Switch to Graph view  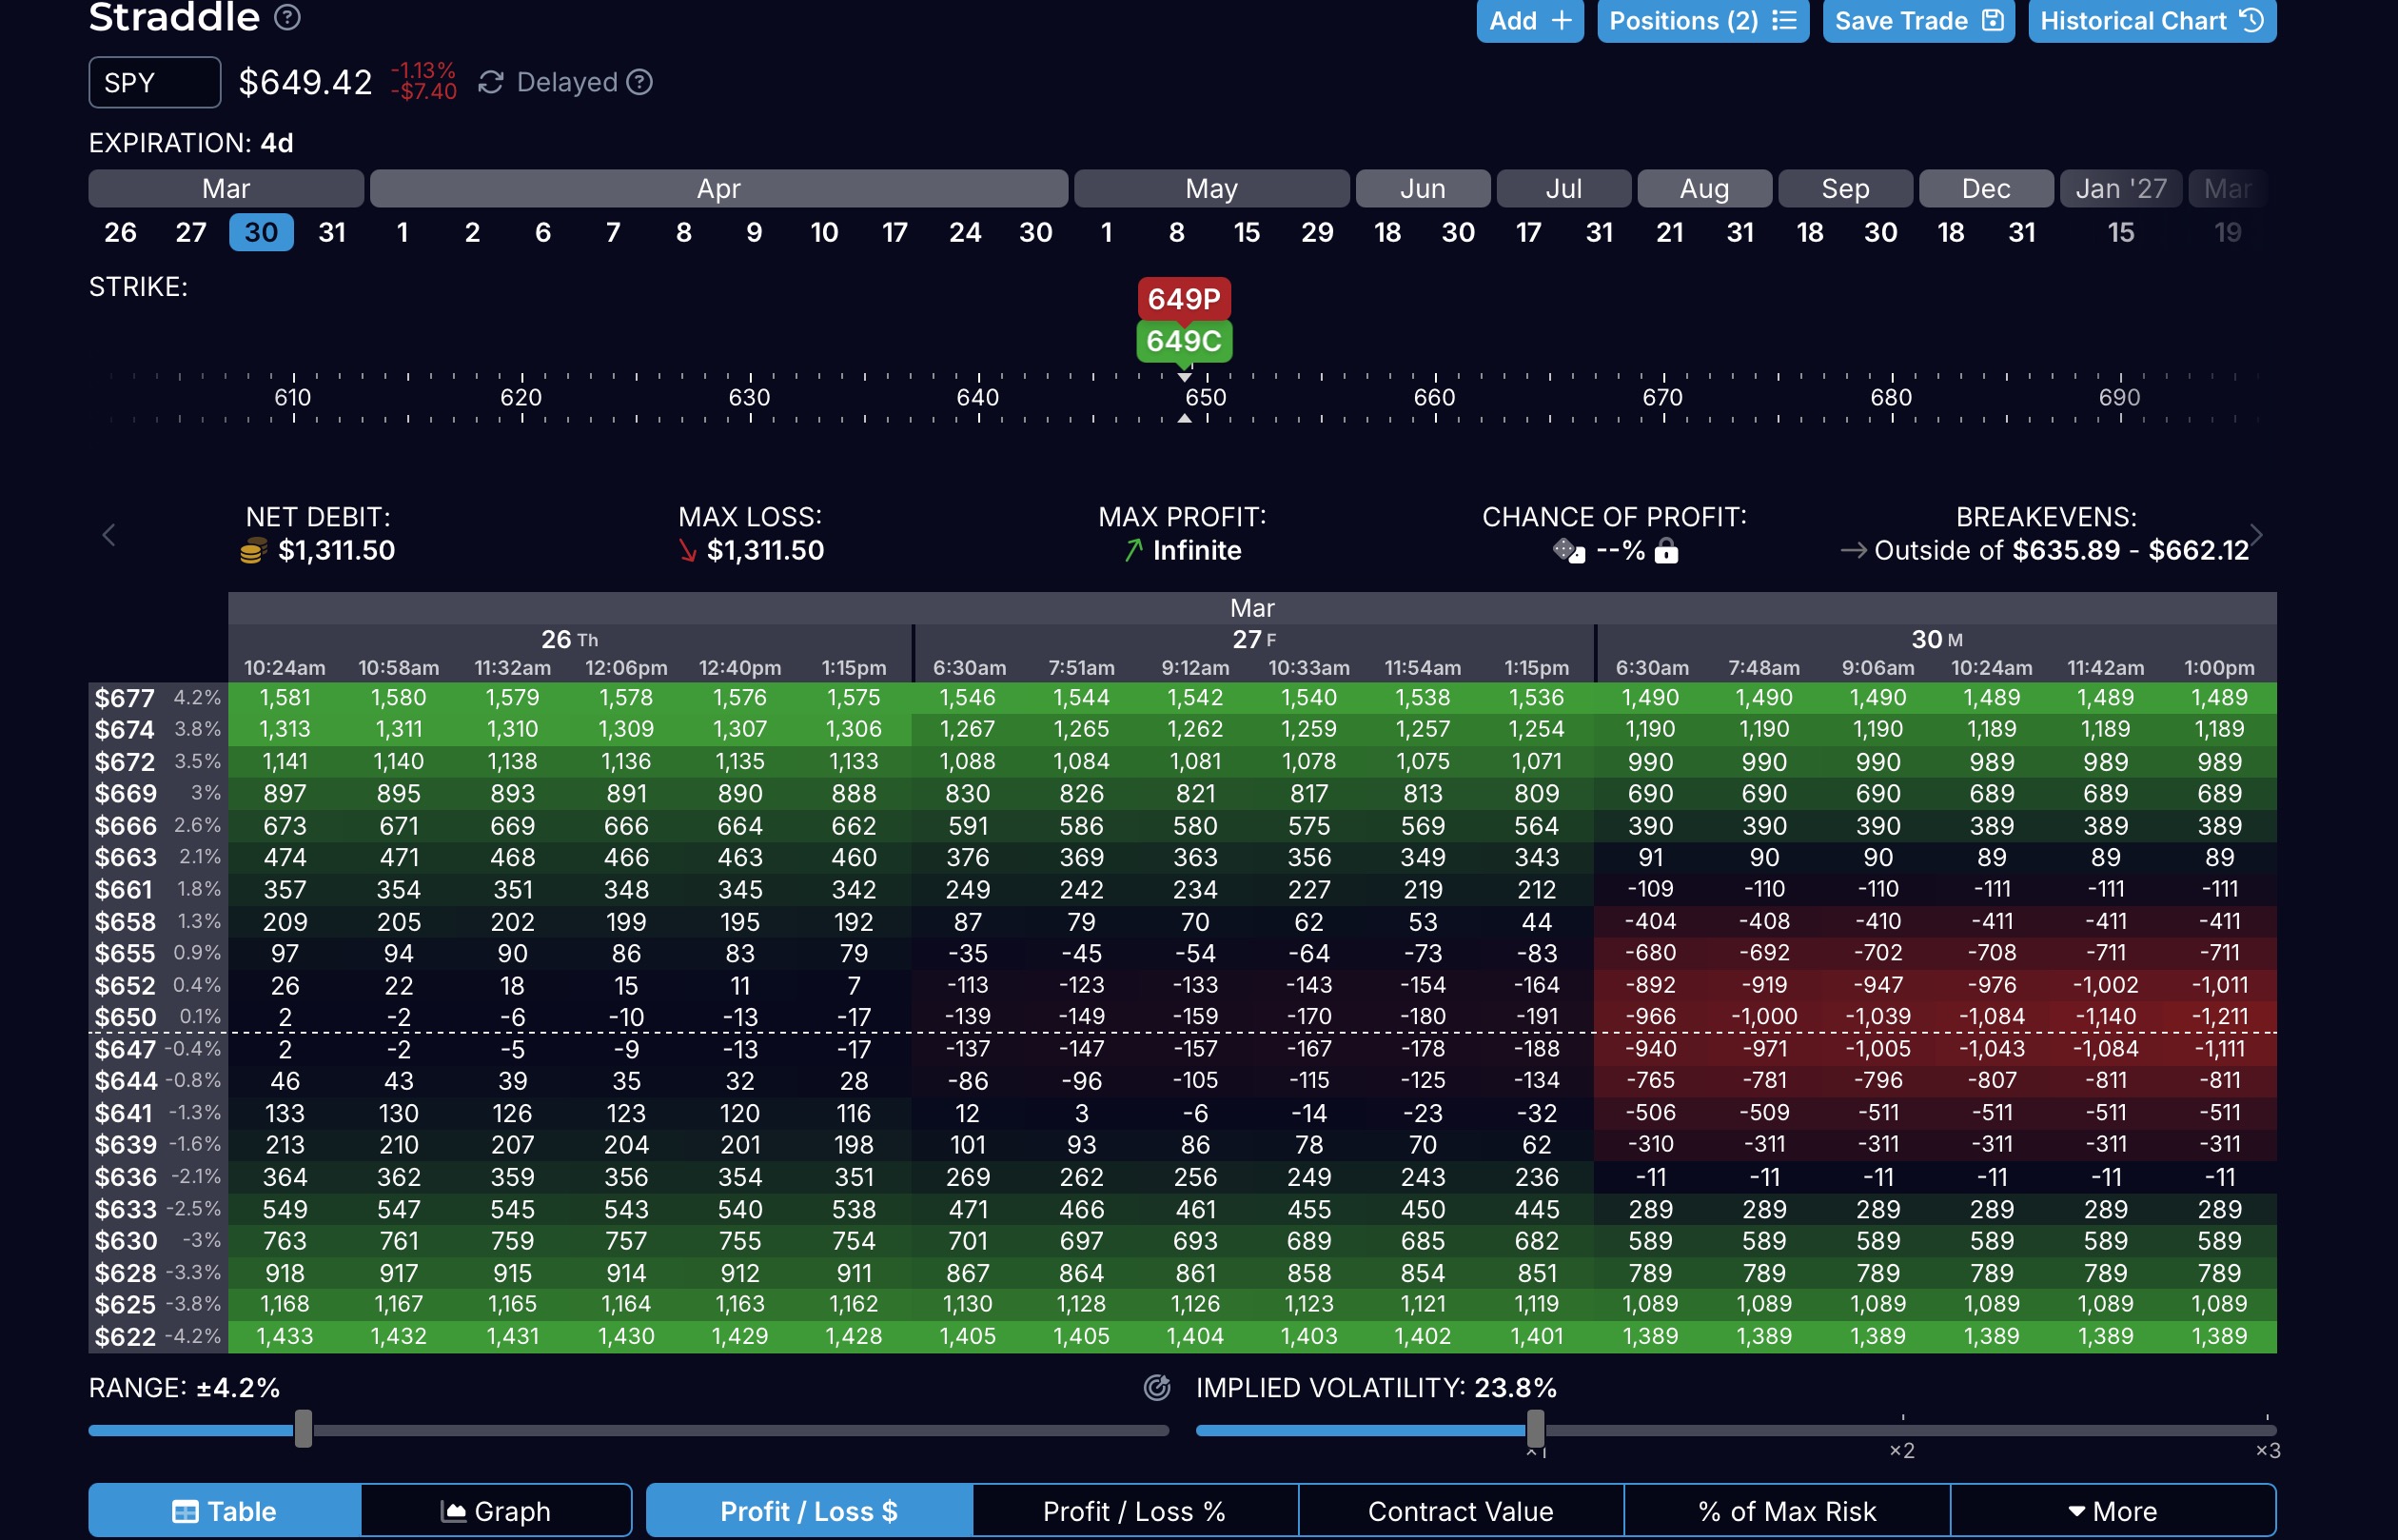point(496,1511)
